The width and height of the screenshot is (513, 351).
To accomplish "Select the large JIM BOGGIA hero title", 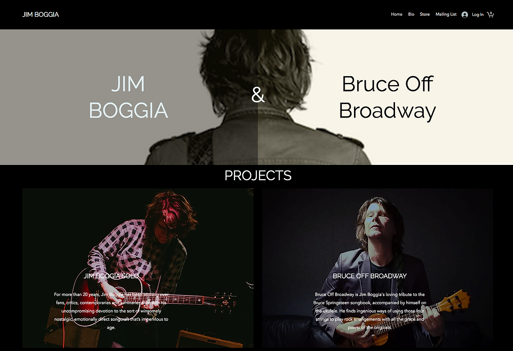I will point(128,97).
